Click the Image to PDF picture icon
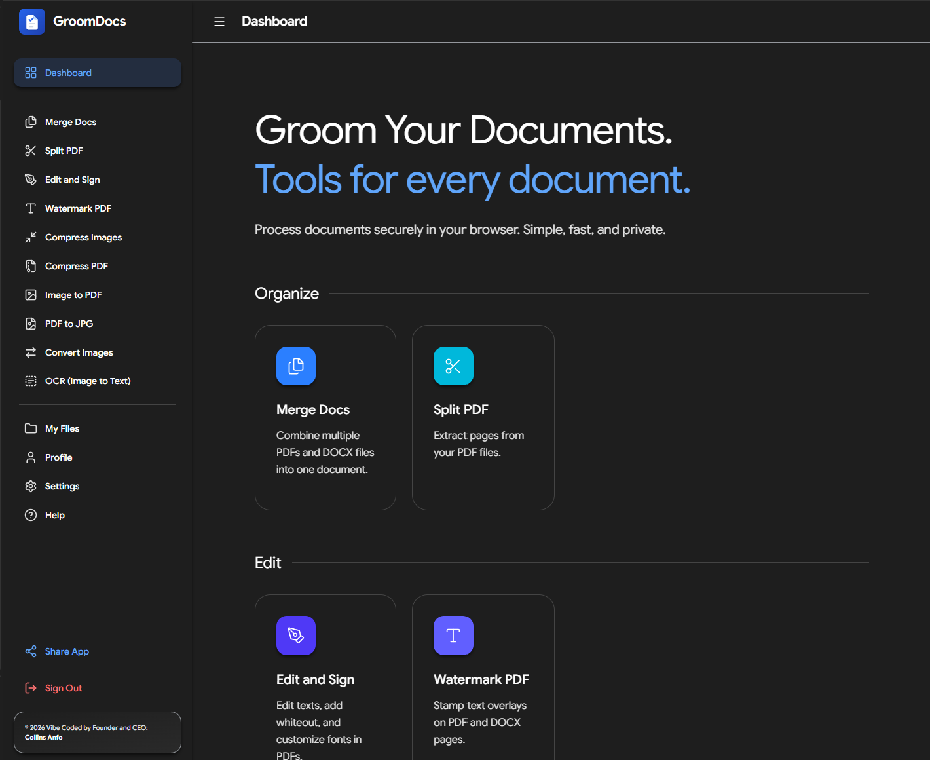 click(31, 295)
